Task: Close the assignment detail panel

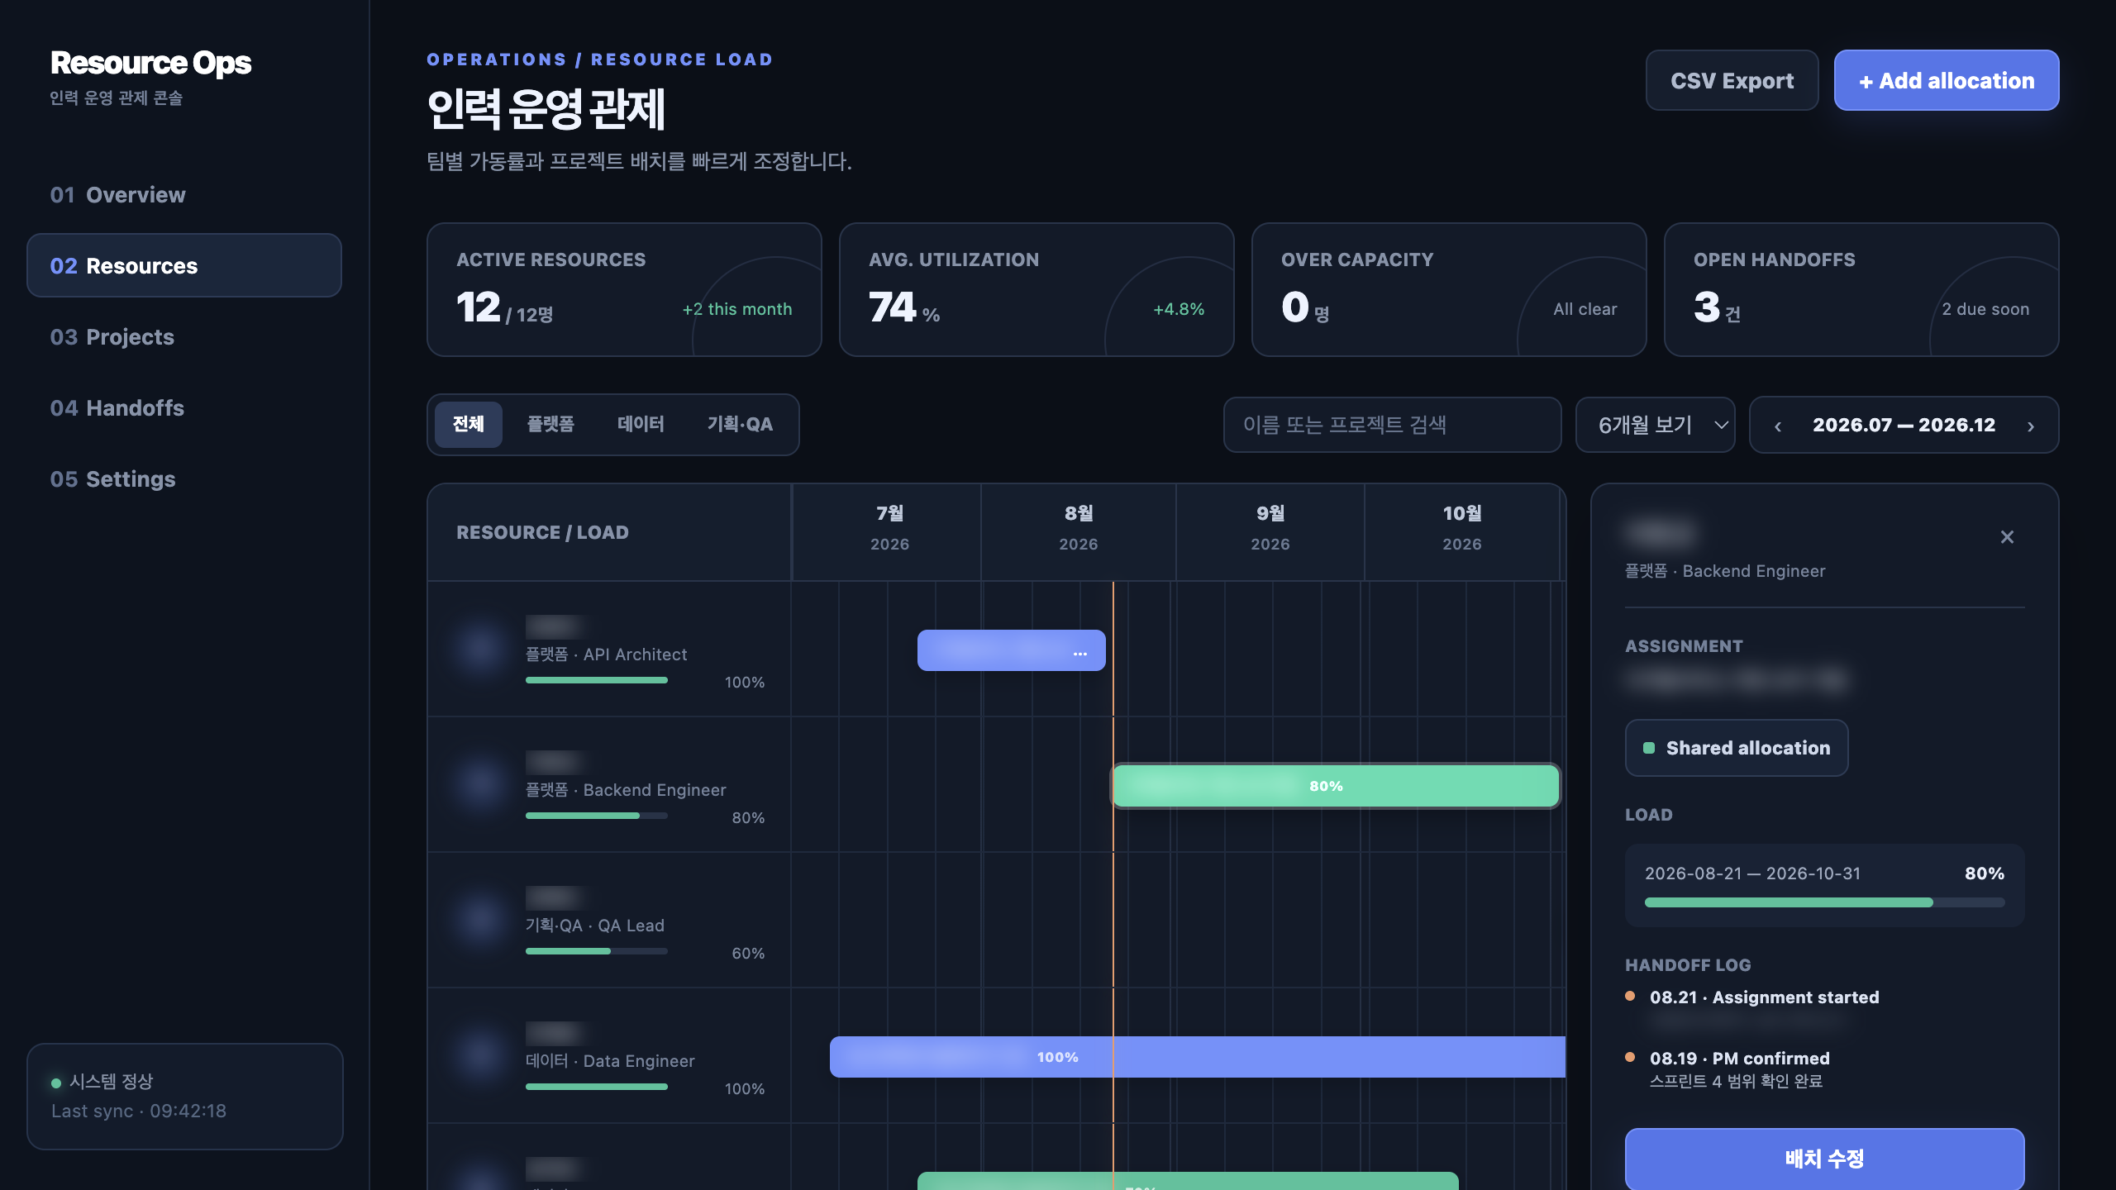Action: coord(2007,537)
